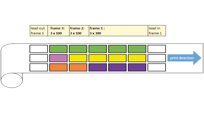Select the 'frame 3: 3 x 100' header cell
This screenshot has height=114, width=204.
[58, 31]
